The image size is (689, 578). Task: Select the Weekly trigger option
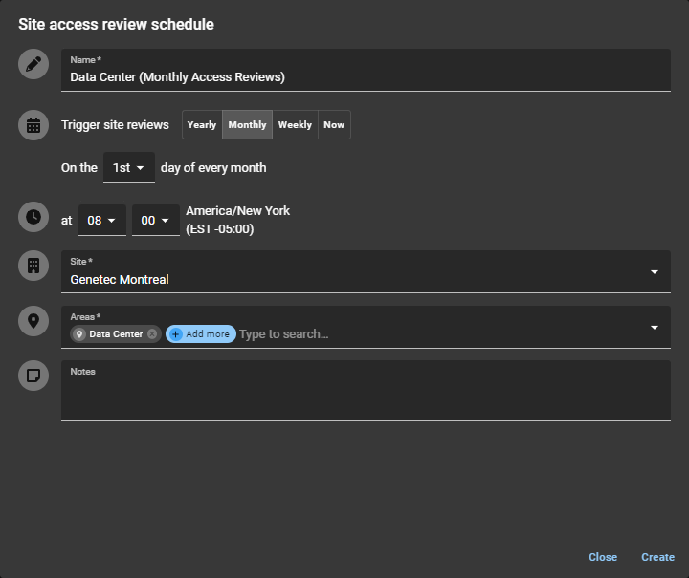tap(295, 125)
